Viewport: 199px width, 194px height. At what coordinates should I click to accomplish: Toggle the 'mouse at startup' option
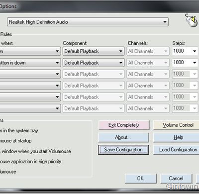point(15,141)
